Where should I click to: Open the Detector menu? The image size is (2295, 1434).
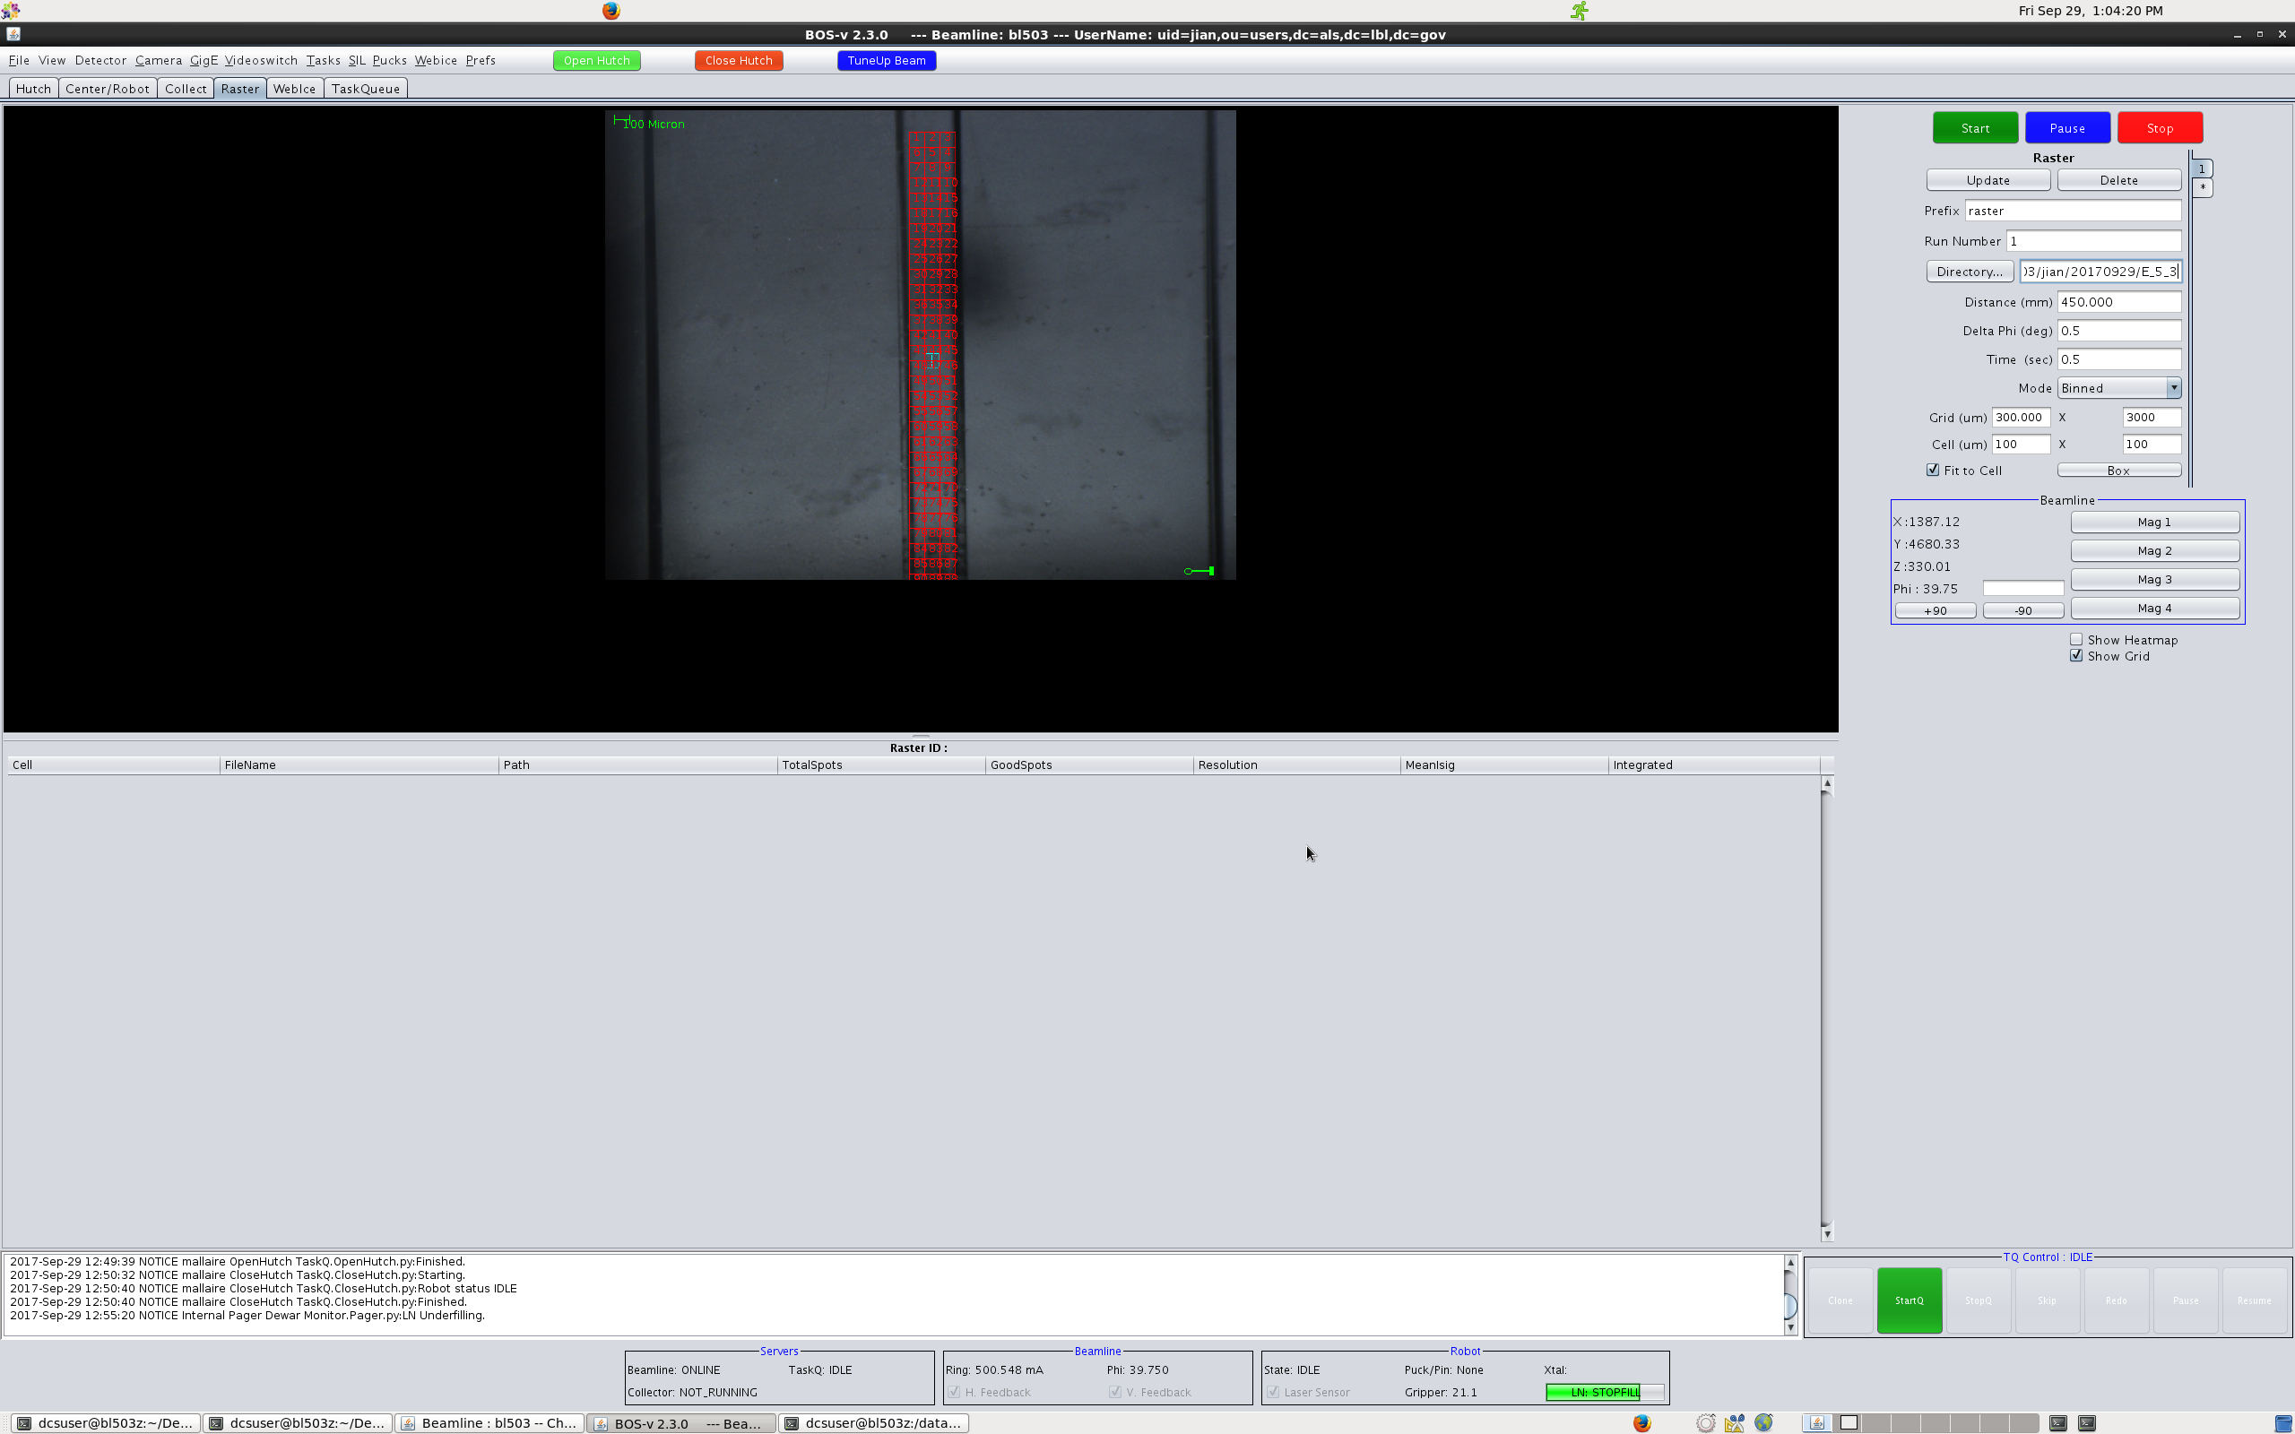point(100,61)
